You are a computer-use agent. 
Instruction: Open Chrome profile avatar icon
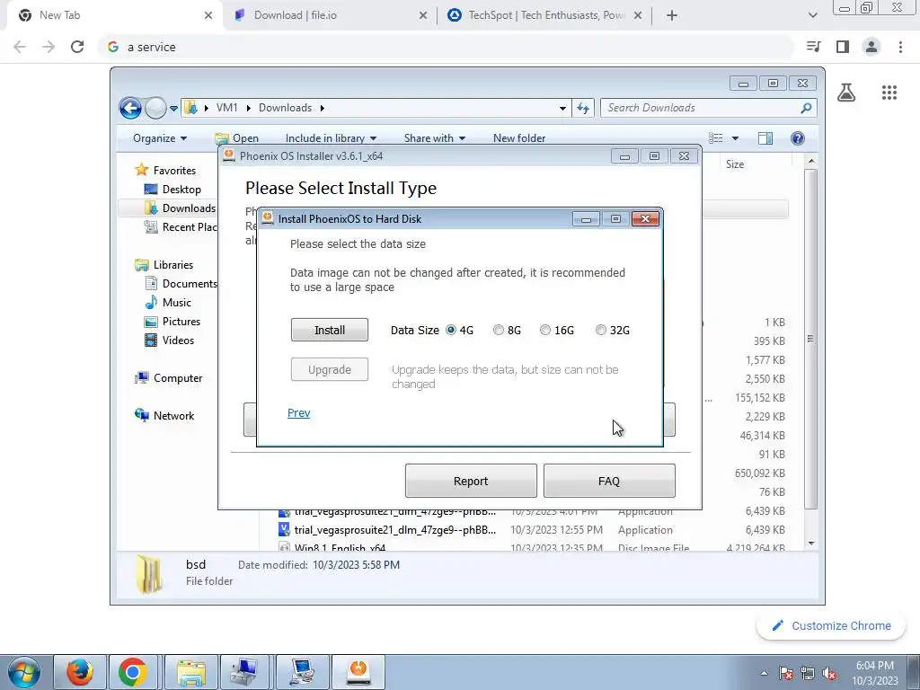click(x=871, y=47)
